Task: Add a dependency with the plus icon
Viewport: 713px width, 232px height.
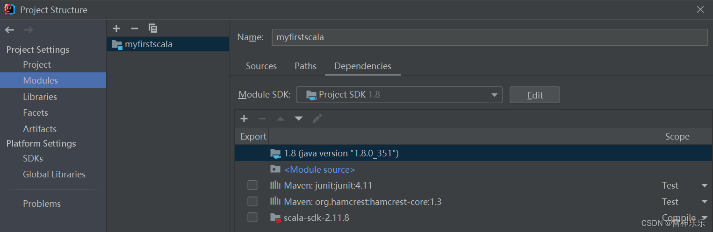Action: tap(244, 119)
